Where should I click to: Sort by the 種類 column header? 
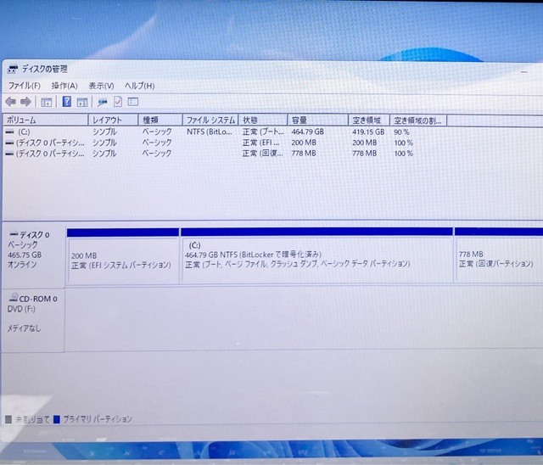[x=160, y=120]
